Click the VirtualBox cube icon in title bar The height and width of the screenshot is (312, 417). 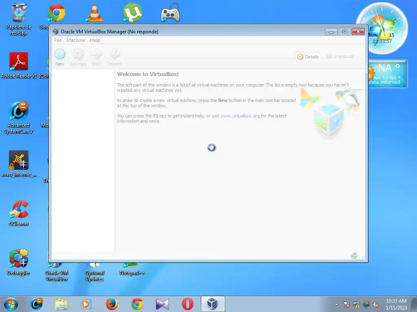pos(55,31)
